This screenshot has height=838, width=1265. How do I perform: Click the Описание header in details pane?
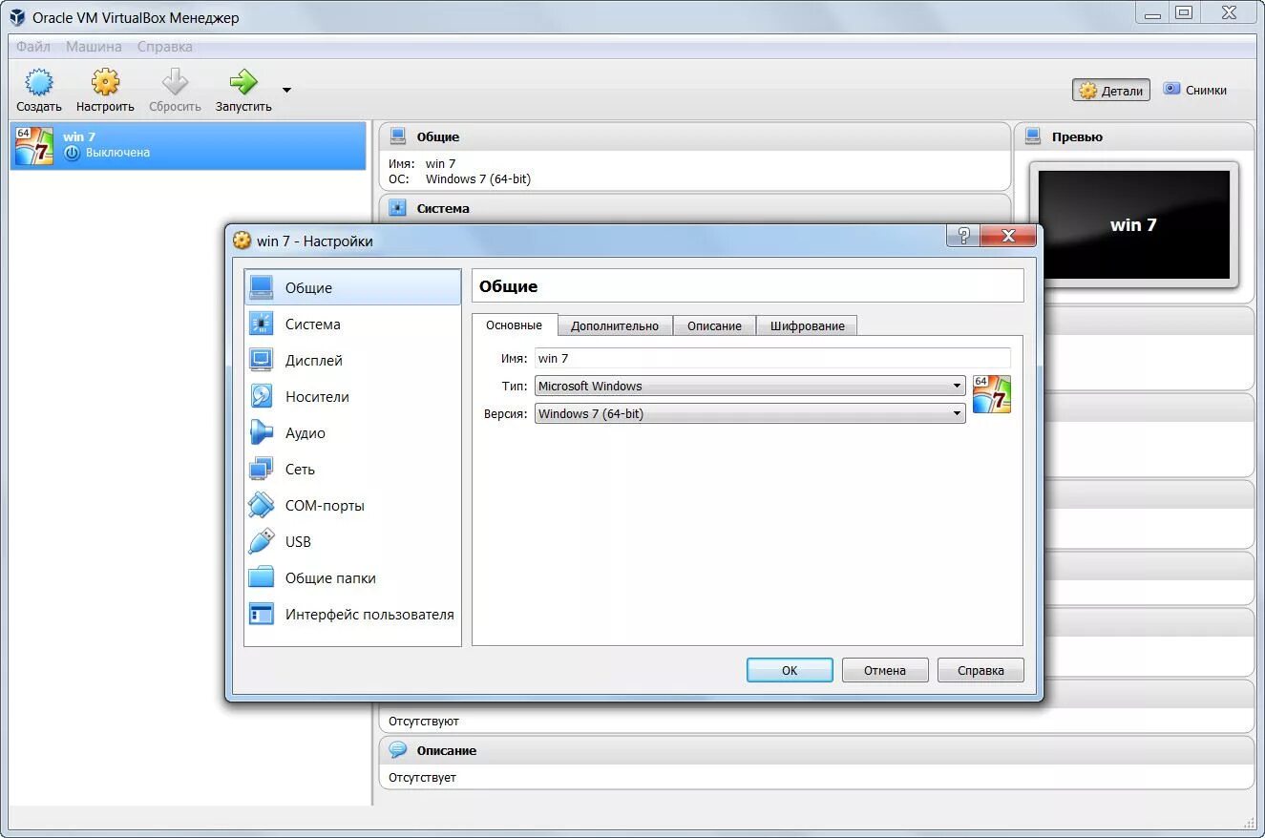(816, 750)
